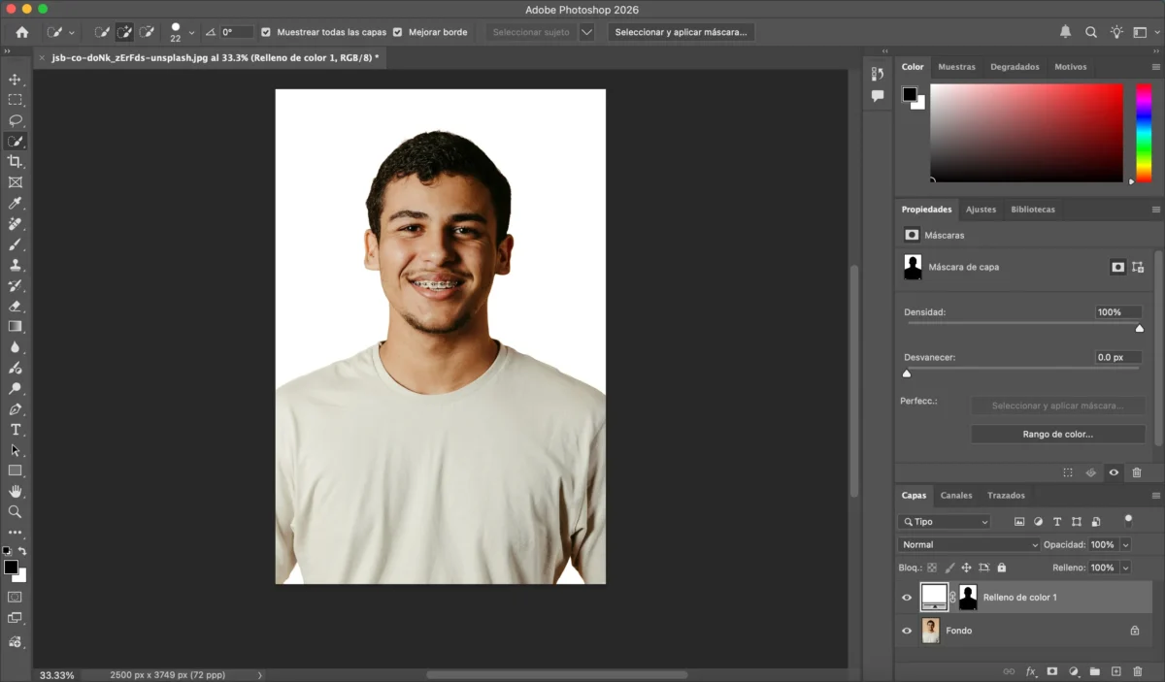Open the Ajustes panel tab
The height and width of the screenshot is (682, 1165).
click(x=981, y=209)
